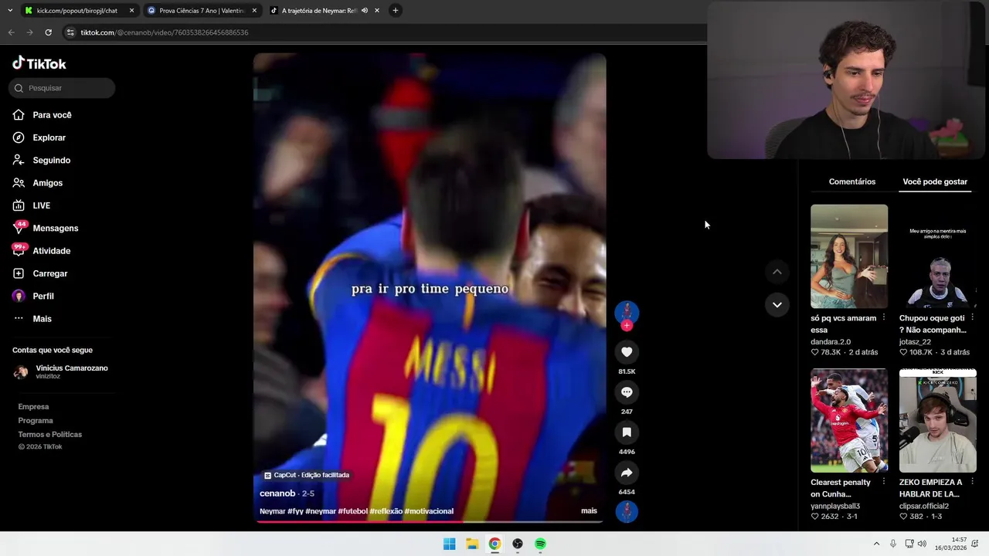Image resolution: width=989 pixels, height=556 pixels.
Task: Click the #futebol hashtag
Action: [x=352, y=511]
